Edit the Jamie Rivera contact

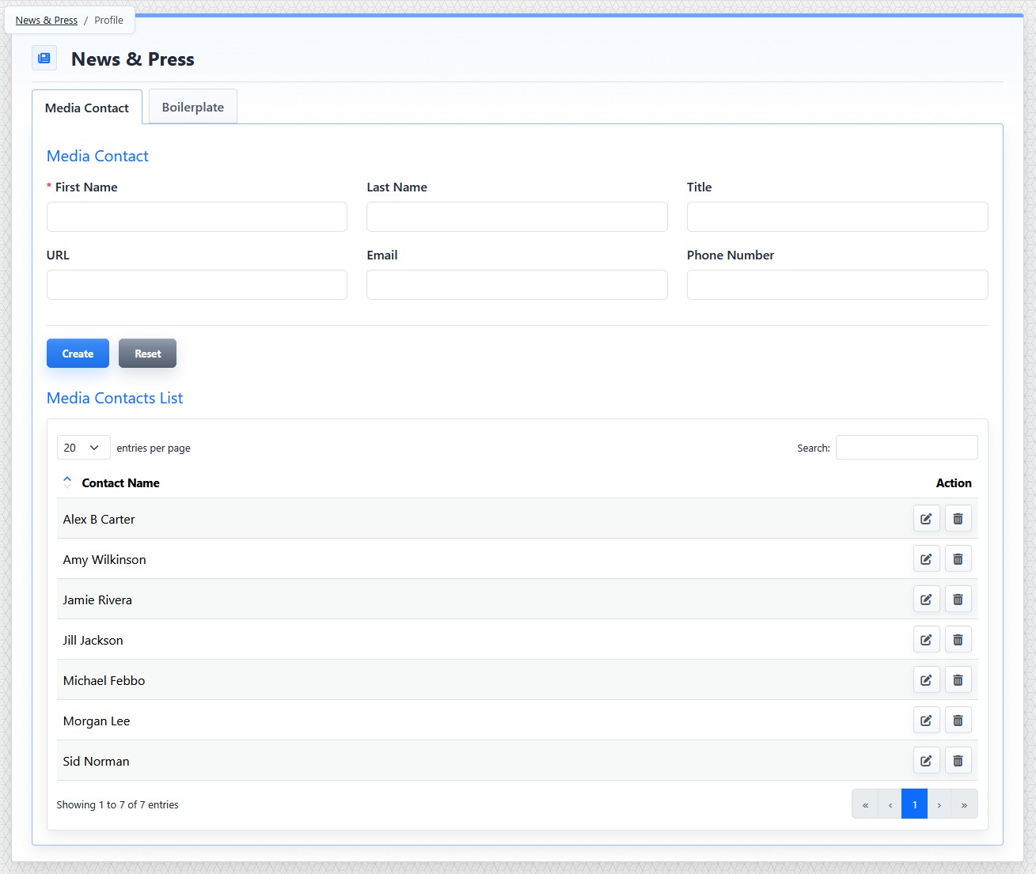click(x=926, y=600)
